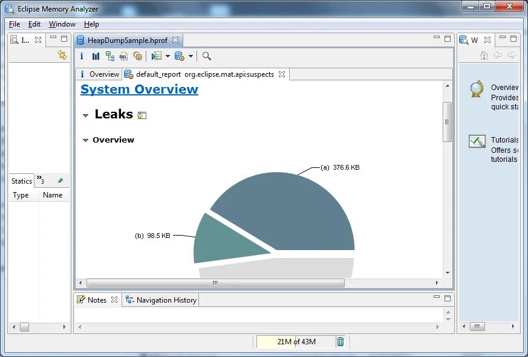Open the File menu
The width and height of the screenshot is (528, 357).
click(x=15, y=24)
